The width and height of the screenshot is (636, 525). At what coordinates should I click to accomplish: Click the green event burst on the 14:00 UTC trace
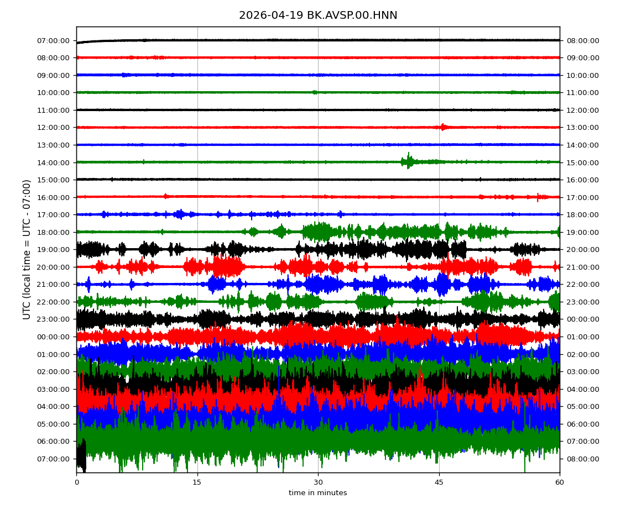pyautogui.click(x=409, y=161)
